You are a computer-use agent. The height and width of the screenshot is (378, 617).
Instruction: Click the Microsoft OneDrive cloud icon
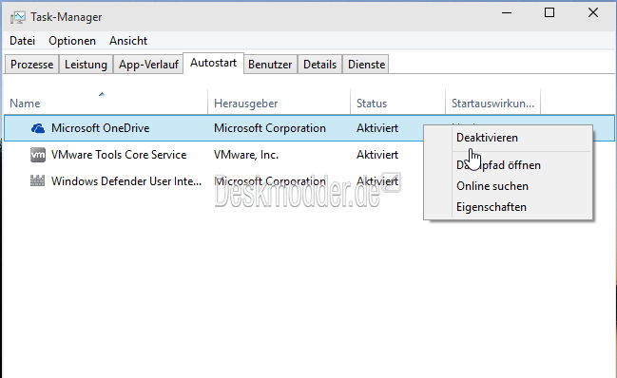(x=38, y=128)
